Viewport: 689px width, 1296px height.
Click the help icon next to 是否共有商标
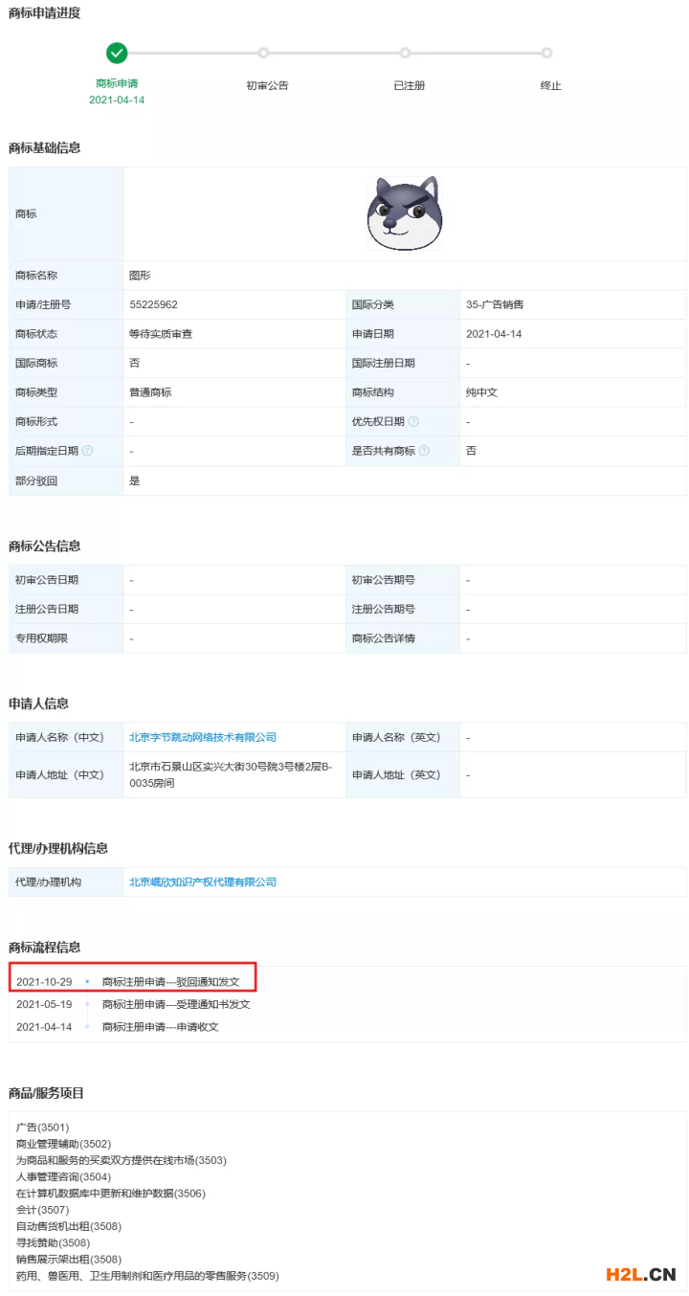(x=424, y=451)
